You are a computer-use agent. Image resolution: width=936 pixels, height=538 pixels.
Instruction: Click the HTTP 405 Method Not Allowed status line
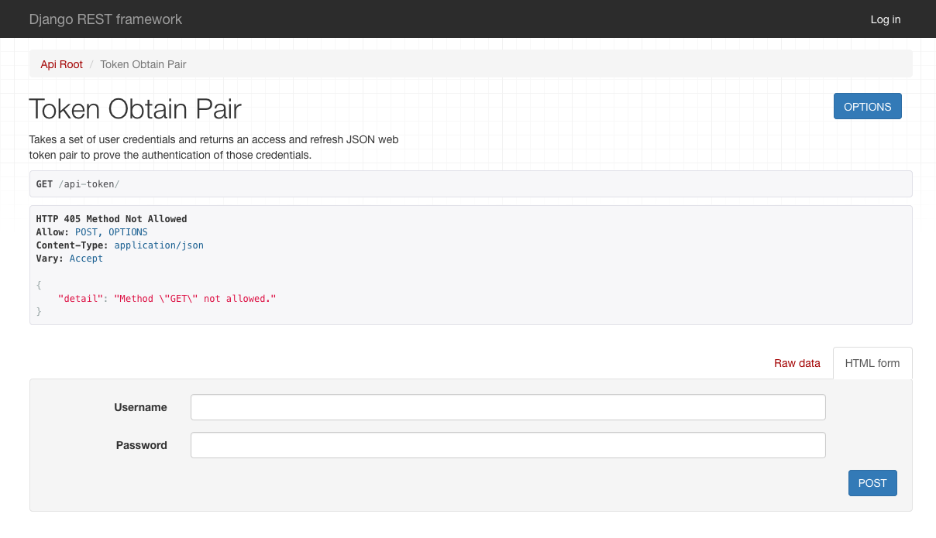[111, 218]
